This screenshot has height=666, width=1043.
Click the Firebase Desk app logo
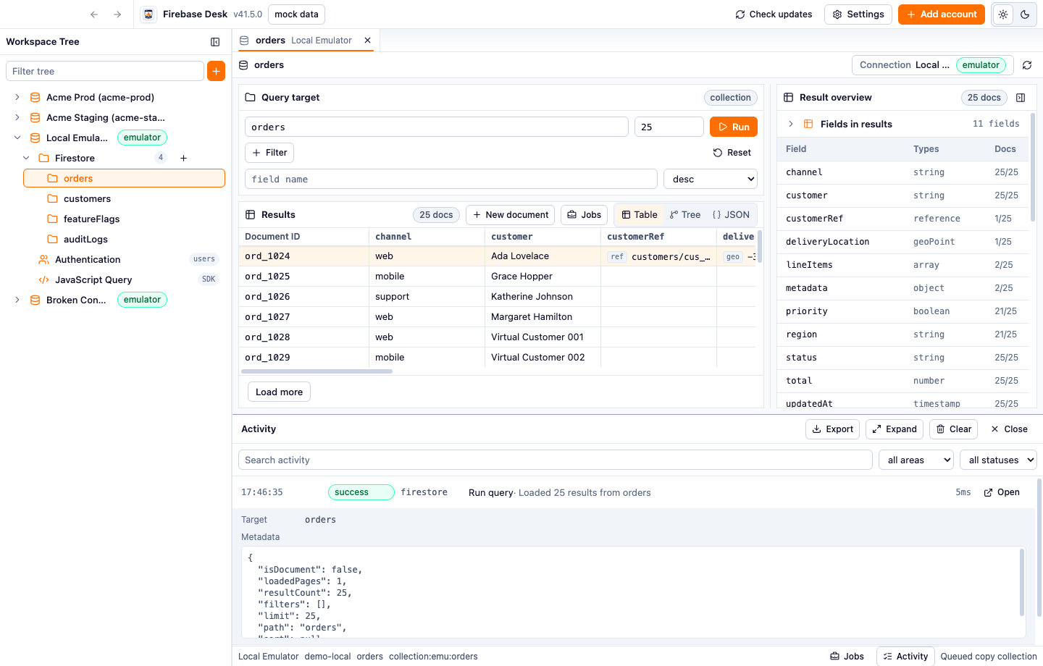148,14
